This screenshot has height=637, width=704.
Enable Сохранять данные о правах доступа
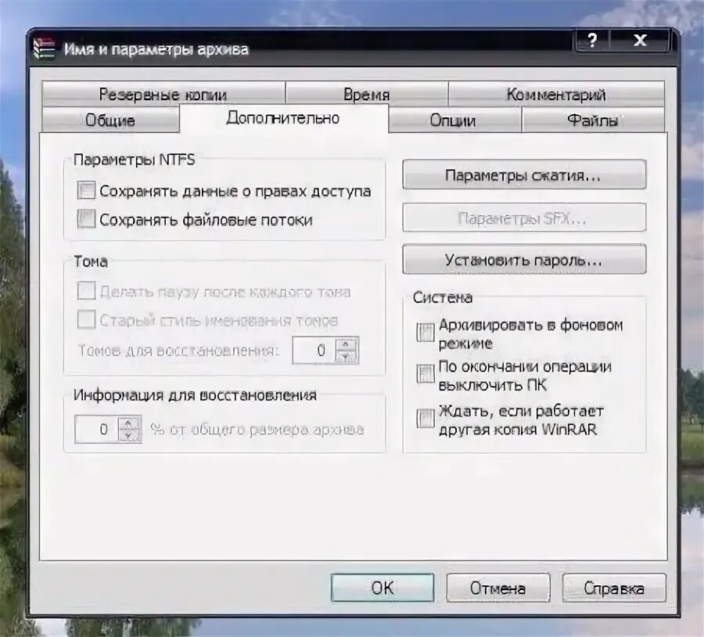coord(86,190)
